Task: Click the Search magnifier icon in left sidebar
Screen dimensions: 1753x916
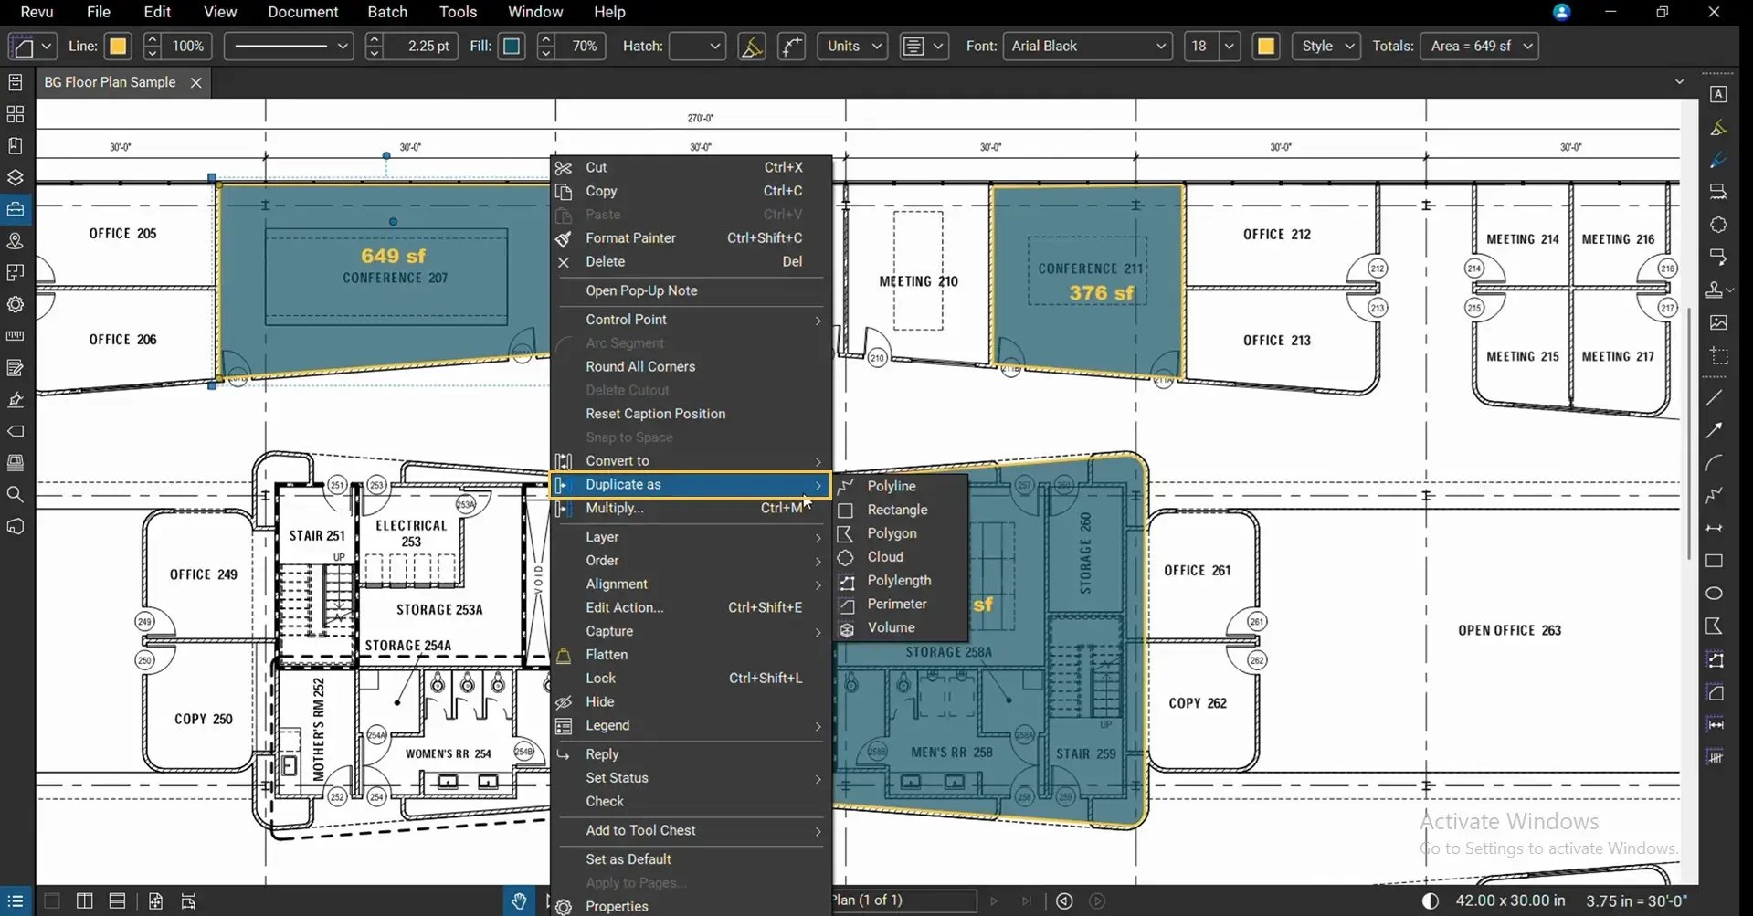Action: 15,494
